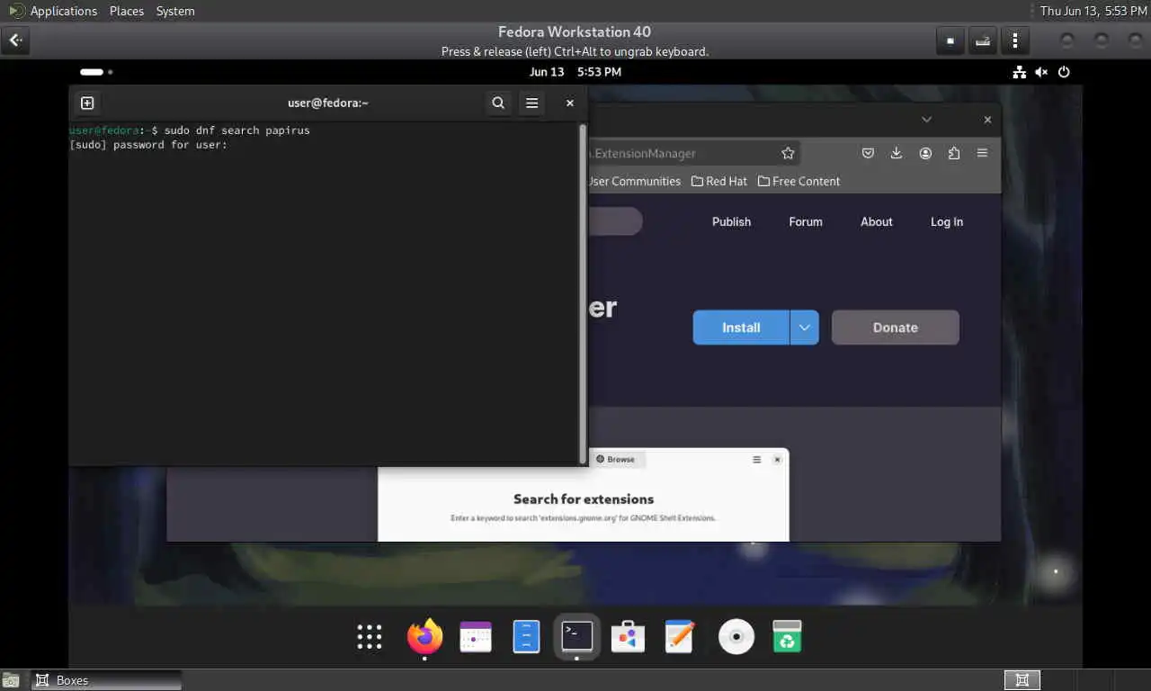This screenshot has height=691, width=1151.
Task: Click the host panel clock Thu Jun 13
Action: 1093,11
